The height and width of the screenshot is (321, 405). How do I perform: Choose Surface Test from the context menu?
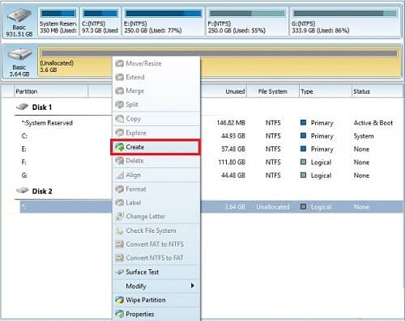156,272
